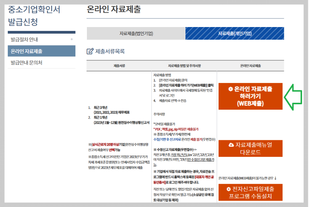Viewport: 309px width, 207px height.
Task: Click the 제출서류 column header
Action: coord(119,66)
